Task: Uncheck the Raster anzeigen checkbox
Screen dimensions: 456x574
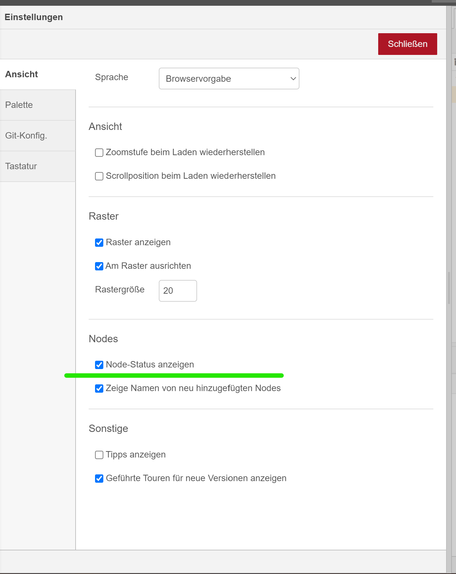Action: coord(99,243)
